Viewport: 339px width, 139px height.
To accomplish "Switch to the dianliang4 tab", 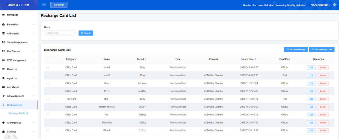I will 59,5.
